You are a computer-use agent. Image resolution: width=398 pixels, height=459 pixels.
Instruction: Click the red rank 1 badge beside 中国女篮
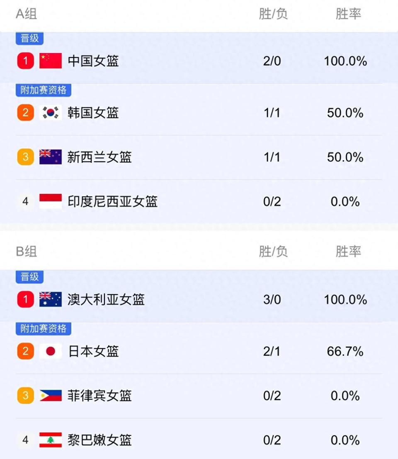(25, 60)
